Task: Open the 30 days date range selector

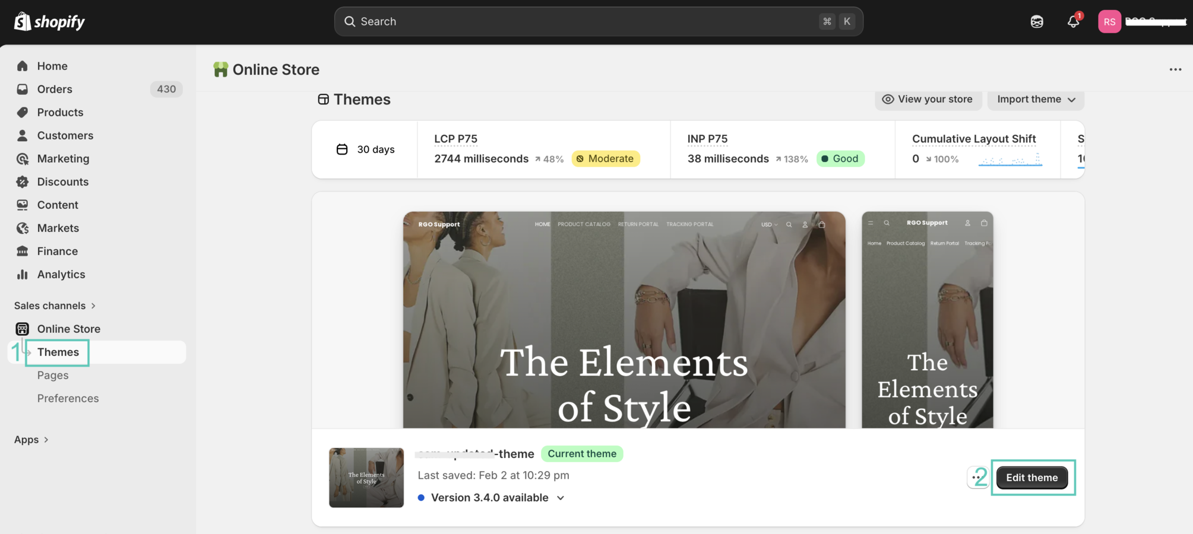Action: 365,150
